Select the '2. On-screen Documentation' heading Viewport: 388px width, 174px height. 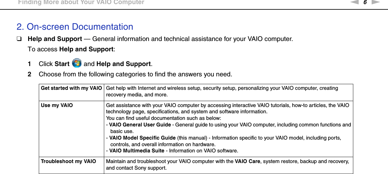[x=75, y=27]
